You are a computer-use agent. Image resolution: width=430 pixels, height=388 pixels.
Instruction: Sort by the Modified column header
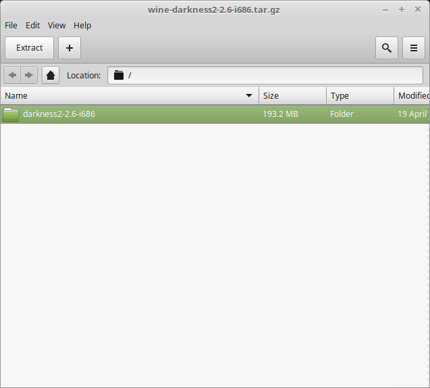point(412,96)
